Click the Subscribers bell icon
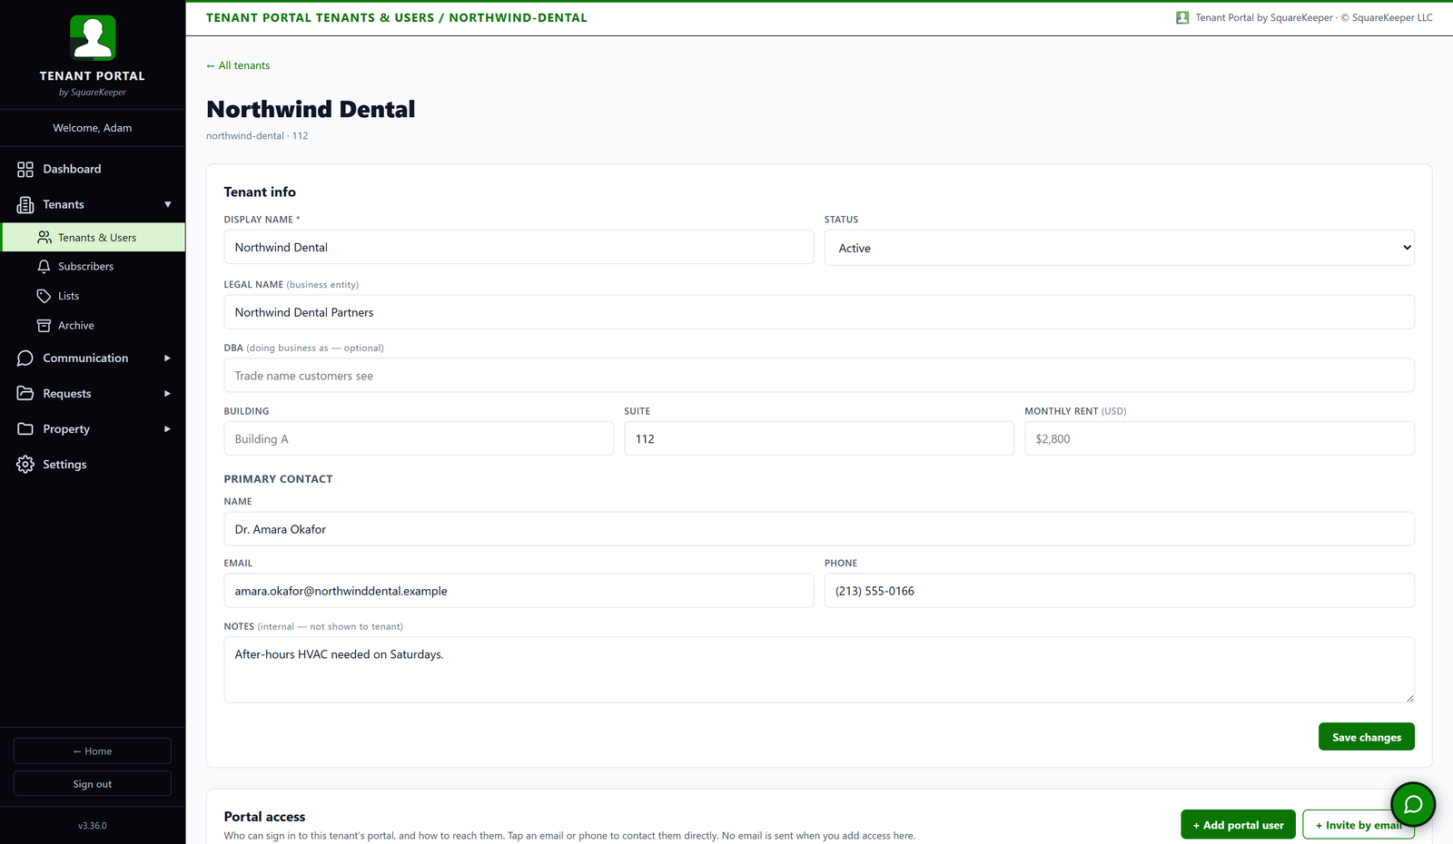The image size is (1453, 844). pos(44,267)
